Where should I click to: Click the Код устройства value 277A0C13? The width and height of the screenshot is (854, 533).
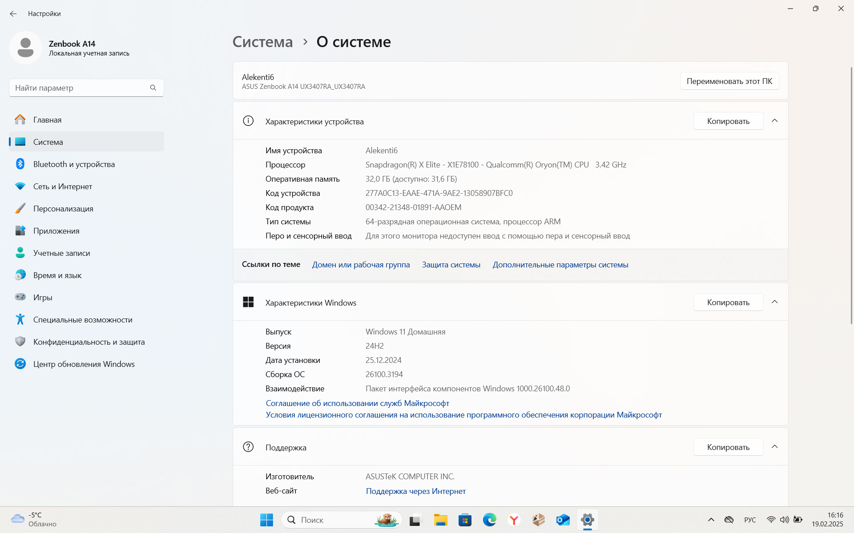click(x=439, y=193)
